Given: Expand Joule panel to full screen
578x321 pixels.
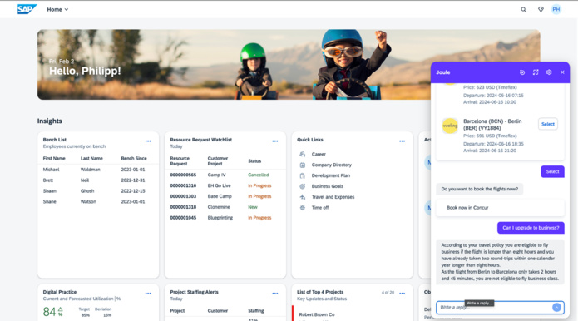Looking at the screenshot, I should (x=536, y=72).
